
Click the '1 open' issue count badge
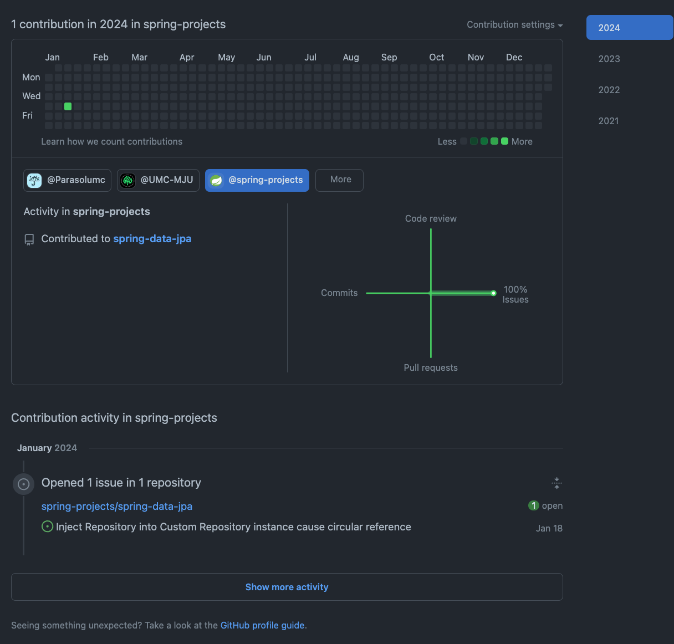(545, 505)
